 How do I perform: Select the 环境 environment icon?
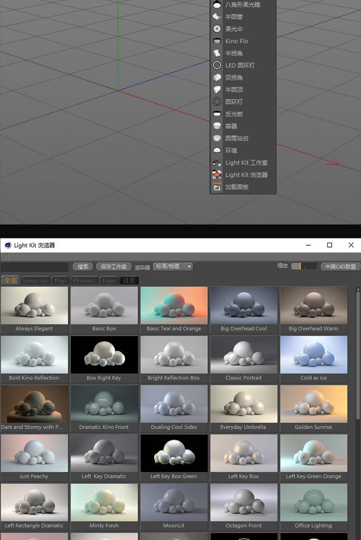point(217,150)
